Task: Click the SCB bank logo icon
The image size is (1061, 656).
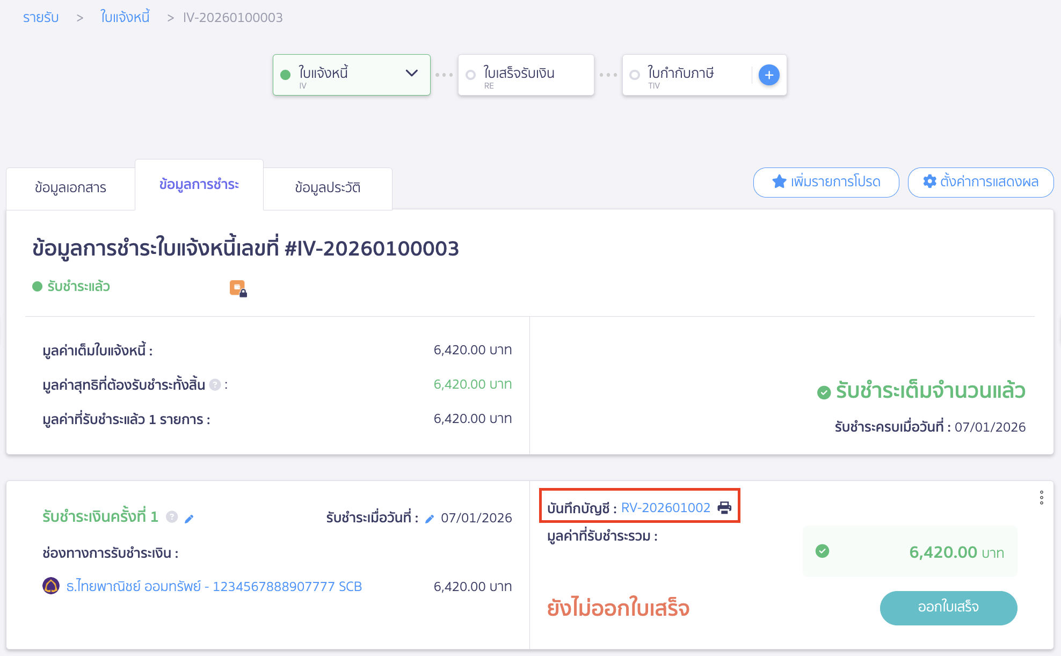Action: coord(51,586)
